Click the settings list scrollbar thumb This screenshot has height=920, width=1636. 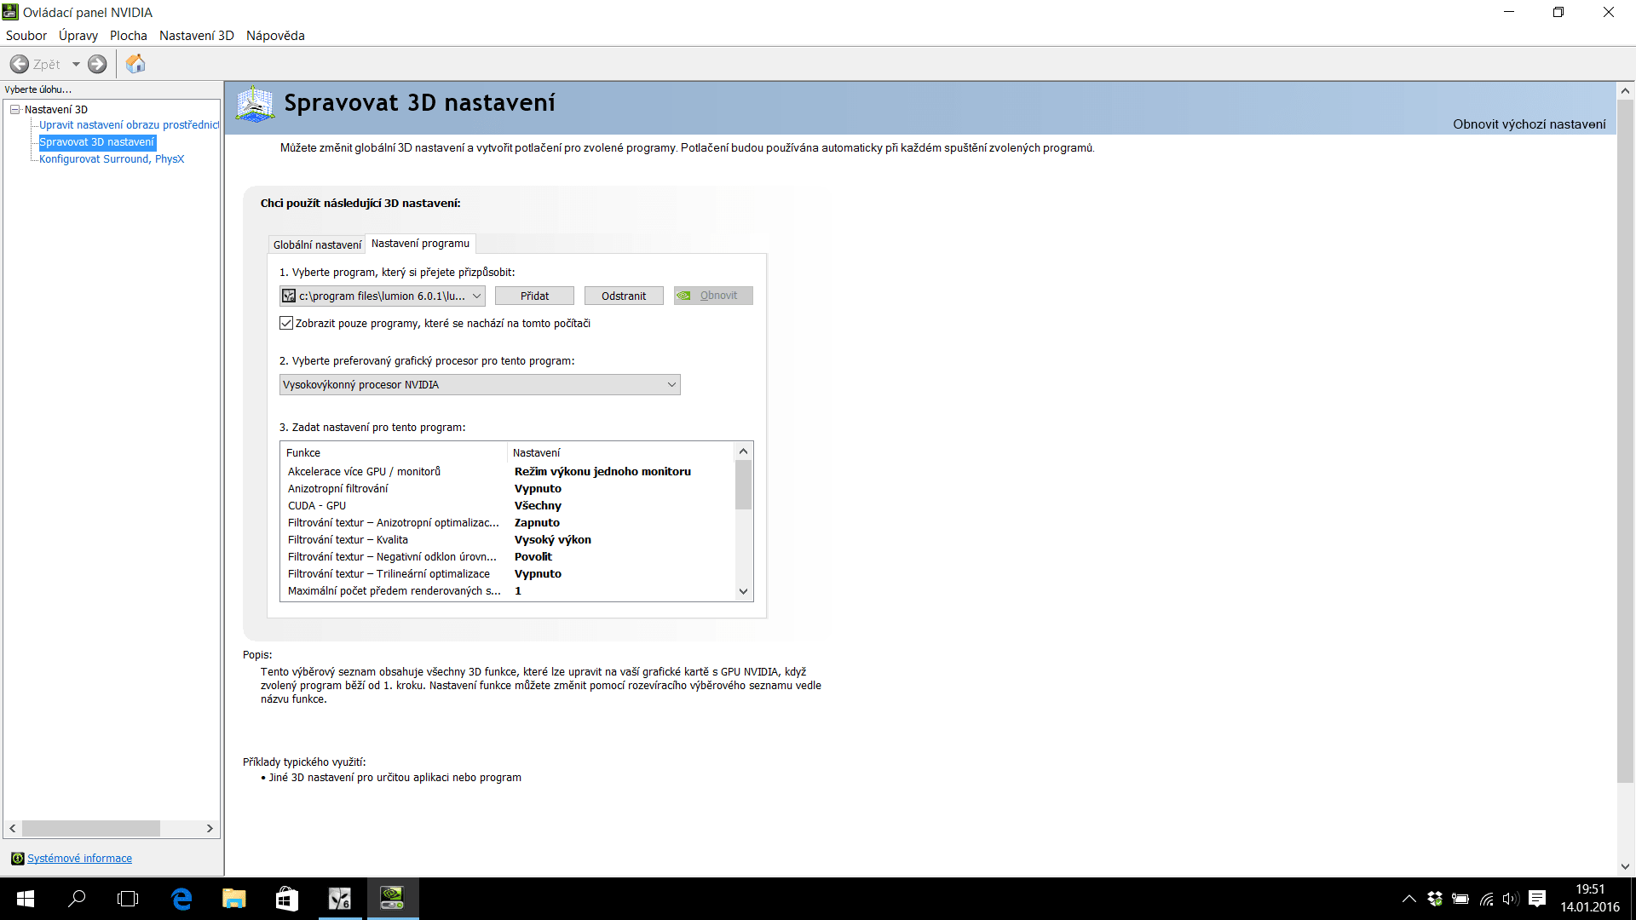[743, 485]
